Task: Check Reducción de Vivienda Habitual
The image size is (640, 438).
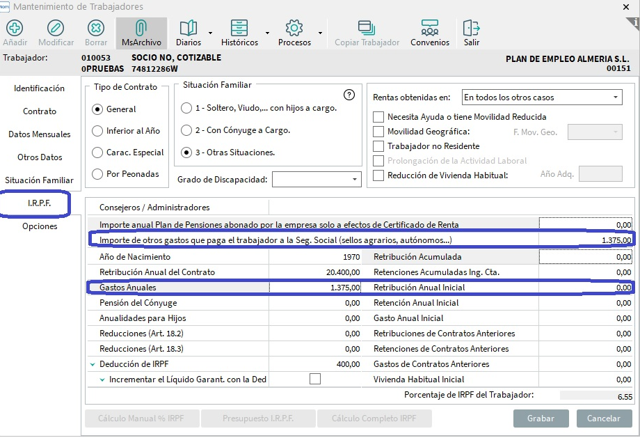Action: click(378, 175)
